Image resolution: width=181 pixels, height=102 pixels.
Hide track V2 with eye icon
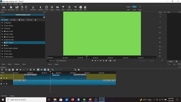(7, 78)
